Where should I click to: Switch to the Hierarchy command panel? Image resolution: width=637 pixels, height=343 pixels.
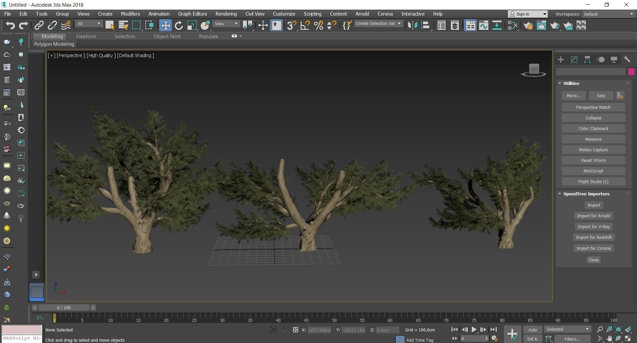587,59
